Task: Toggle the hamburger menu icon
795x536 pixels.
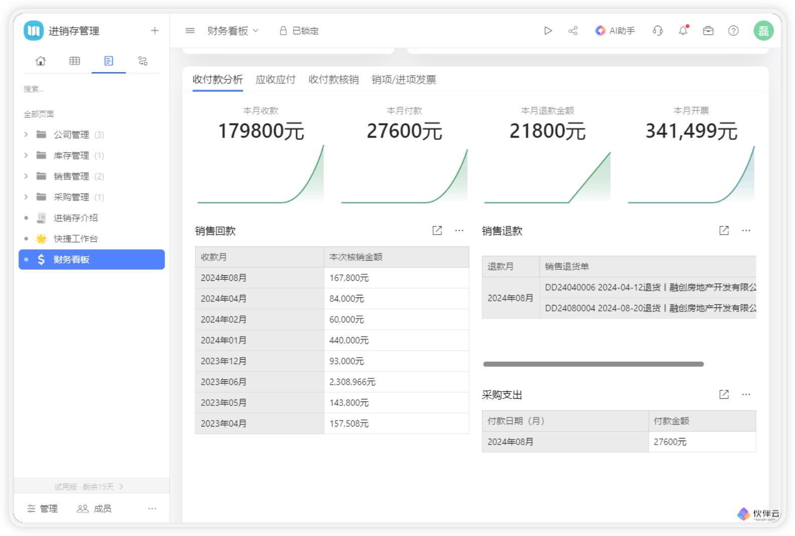Action: click(x=190, y=31)
